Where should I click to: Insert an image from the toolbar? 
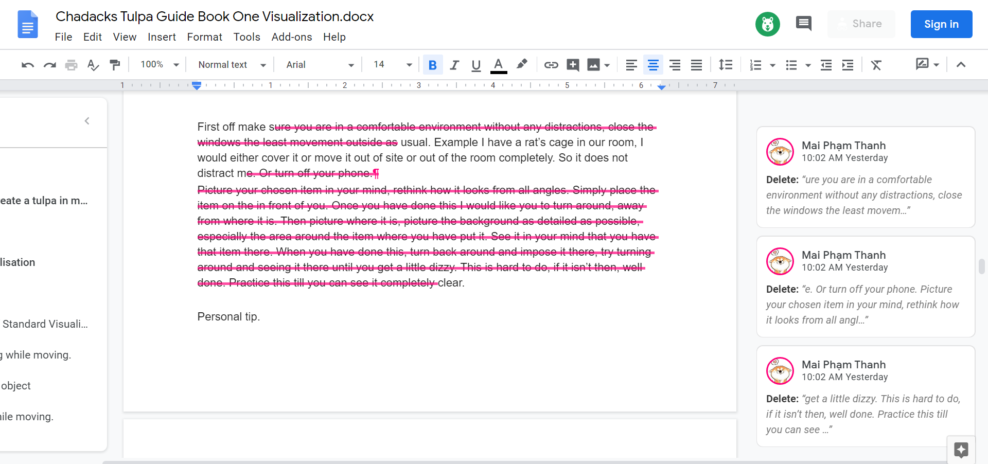[x=593, y=65]
